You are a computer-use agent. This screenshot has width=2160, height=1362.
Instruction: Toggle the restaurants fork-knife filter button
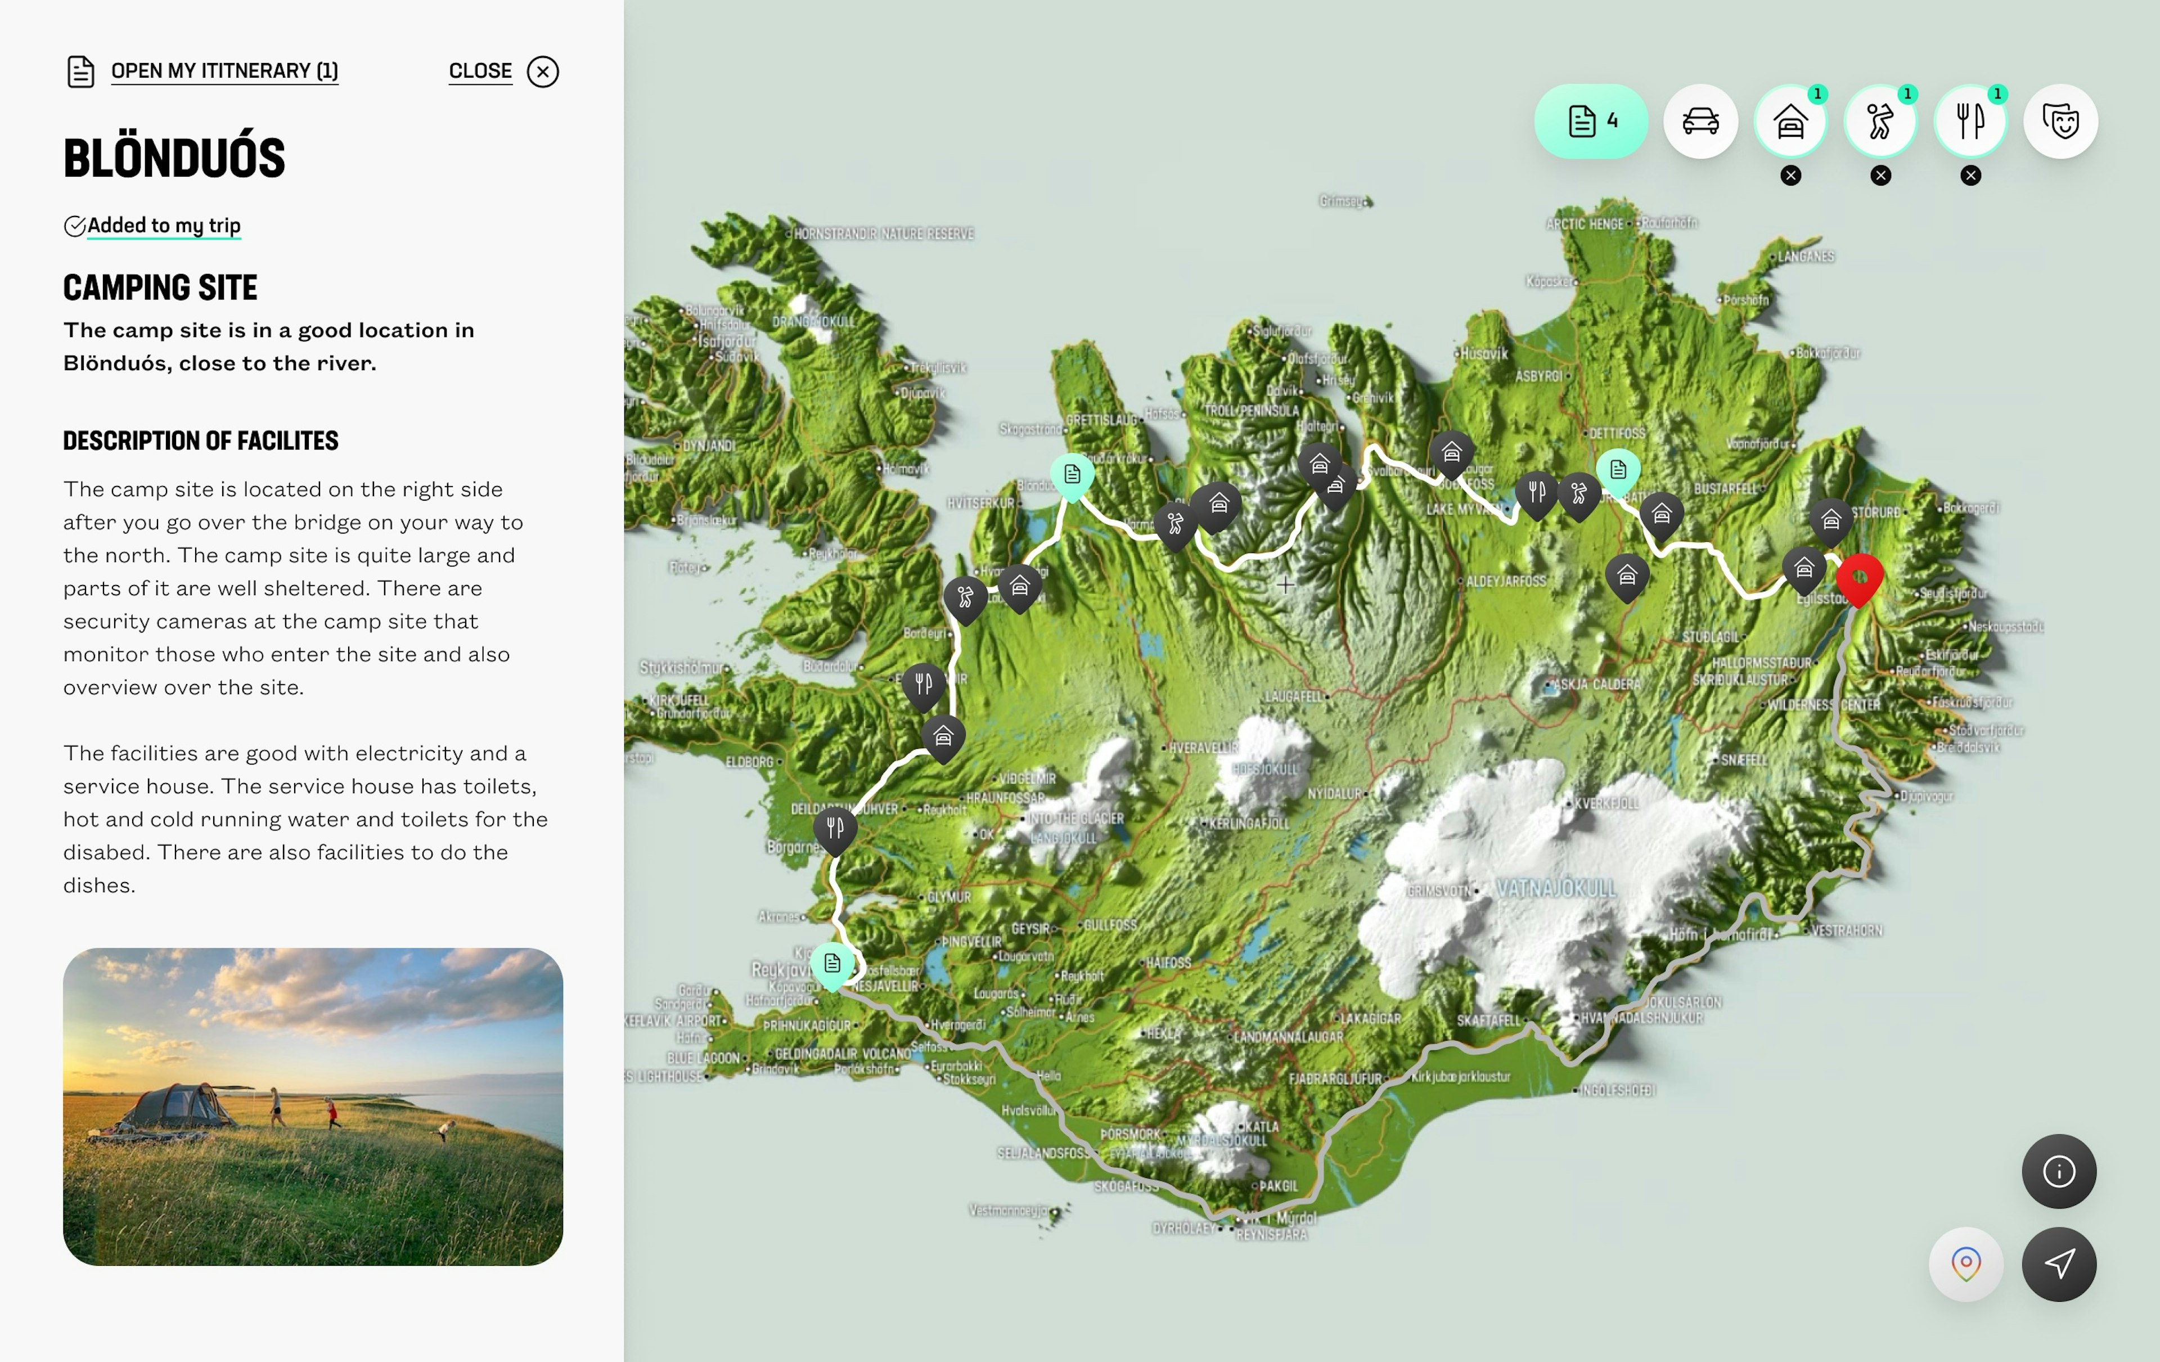[x=1970, y=121]
